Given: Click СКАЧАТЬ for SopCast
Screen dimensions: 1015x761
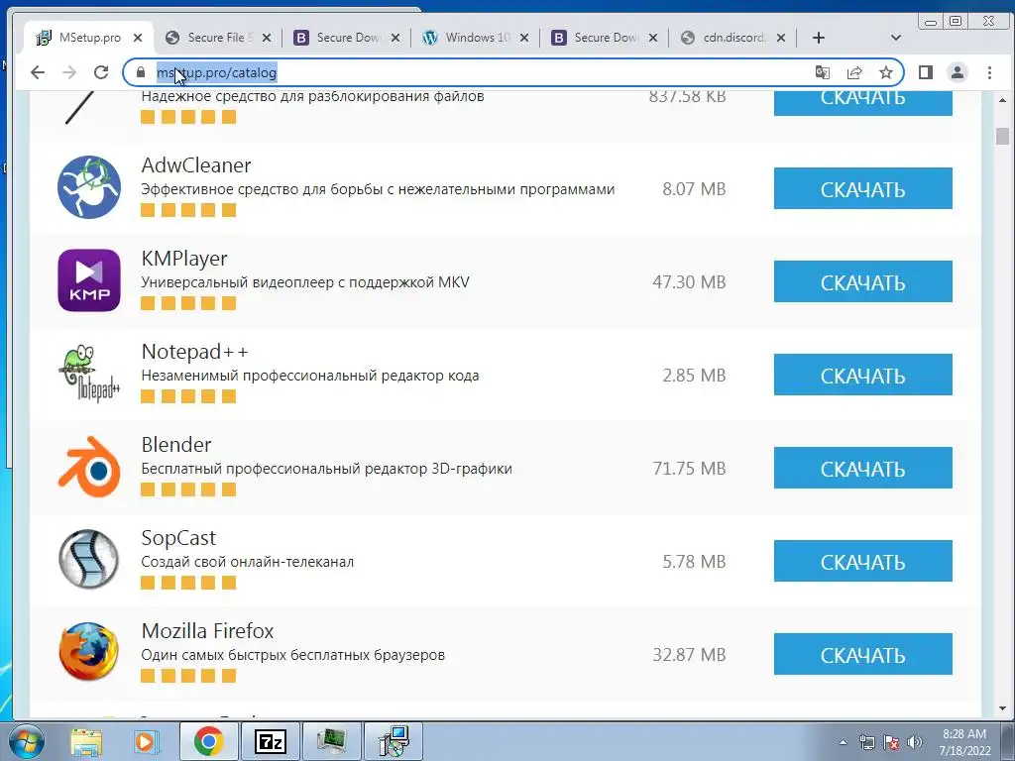Looking at the screenshot, I should (x=863, y=561).
